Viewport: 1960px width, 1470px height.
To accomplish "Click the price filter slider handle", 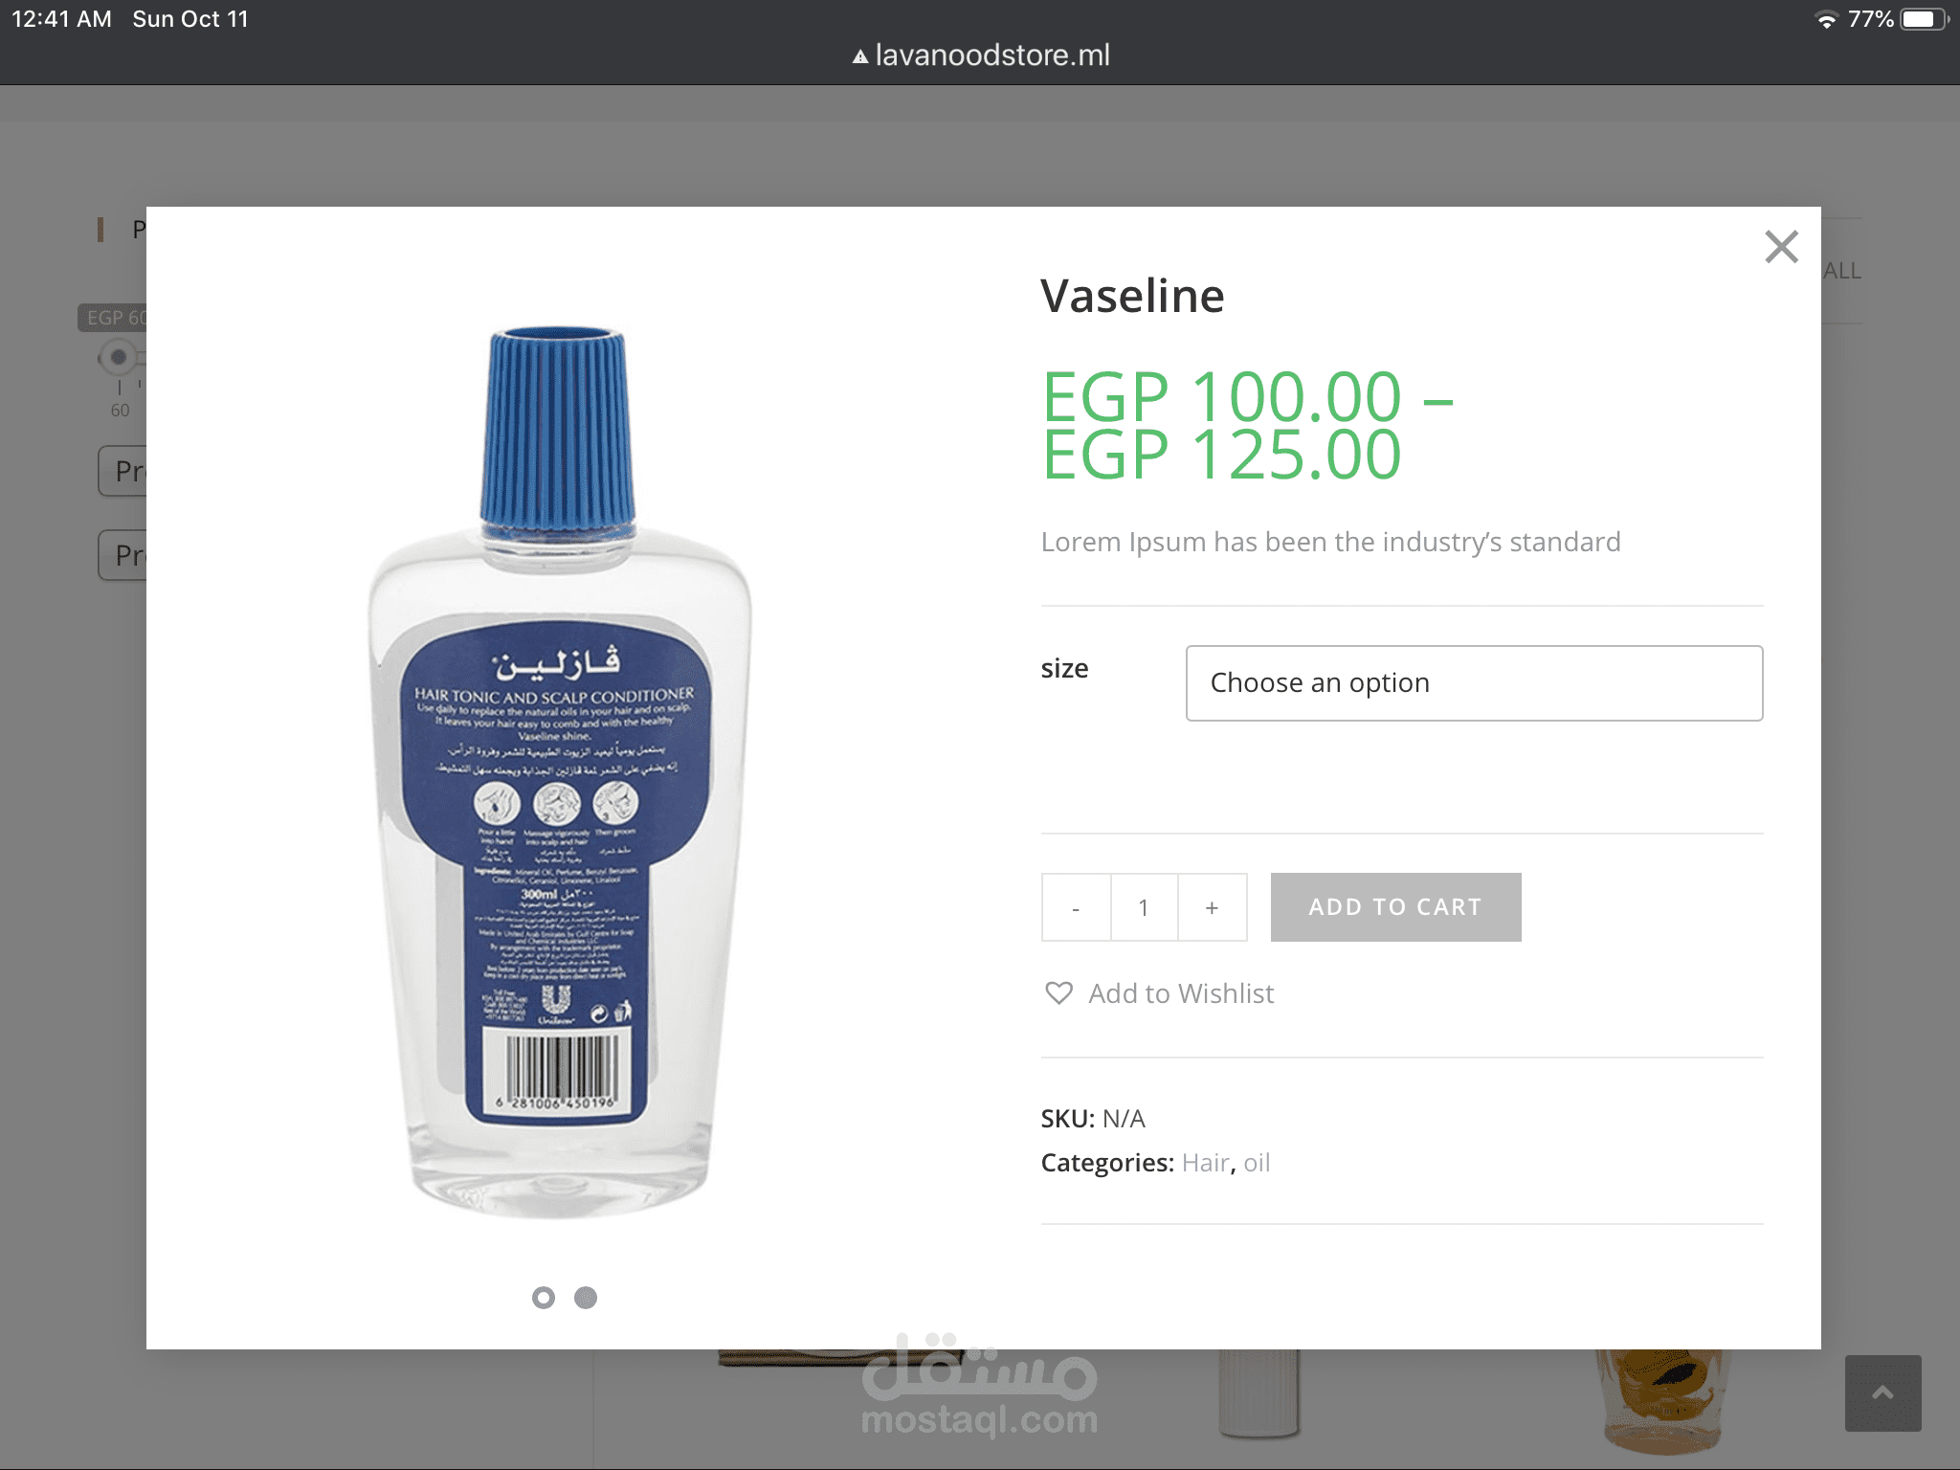I will pyautogui.click(x=118, y=357).
